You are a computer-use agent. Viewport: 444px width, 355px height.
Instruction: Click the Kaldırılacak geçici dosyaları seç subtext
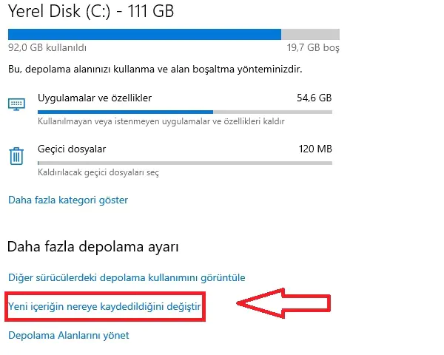(x=98, y=172)
